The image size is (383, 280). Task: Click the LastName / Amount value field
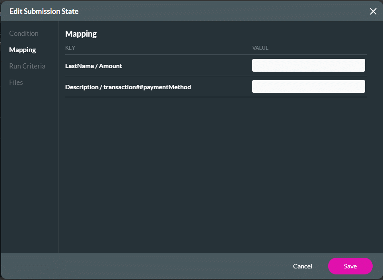(x=308, y=65)
